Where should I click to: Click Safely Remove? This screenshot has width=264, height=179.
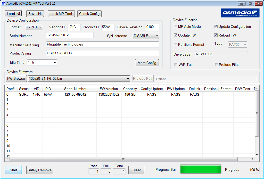point(39,170)
